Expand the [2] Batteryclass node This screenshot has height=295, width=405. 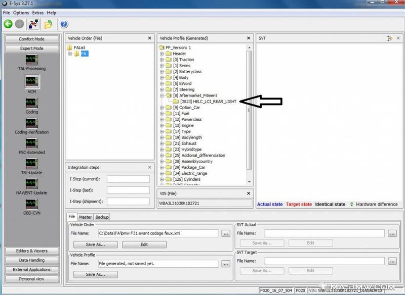pos(161,72)
